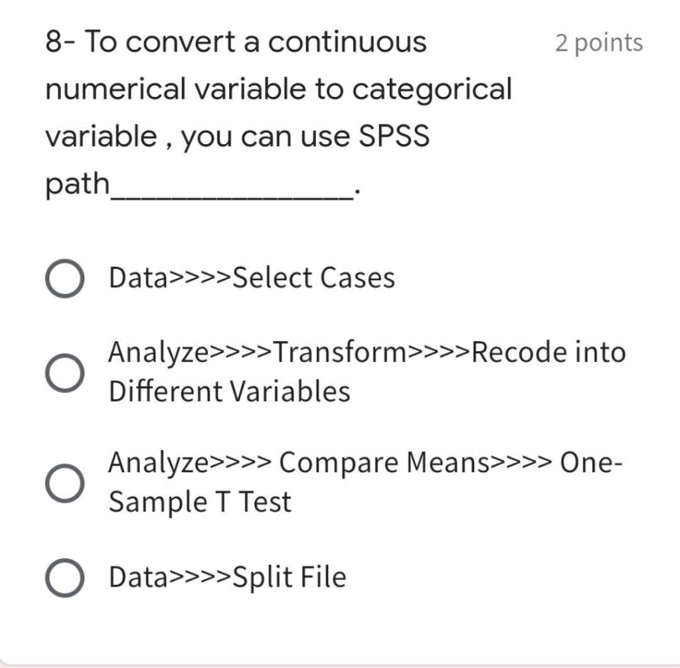Screen dimensions: 680x668
Task: Click the question number 8 text
Action: click(x=56, y=41)
